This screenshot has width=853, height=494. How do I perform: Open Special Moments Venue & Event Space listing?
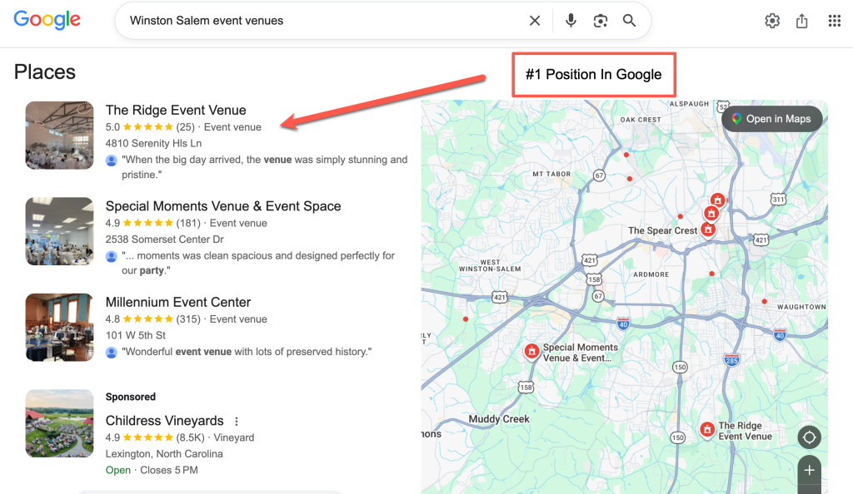(223, 206)
